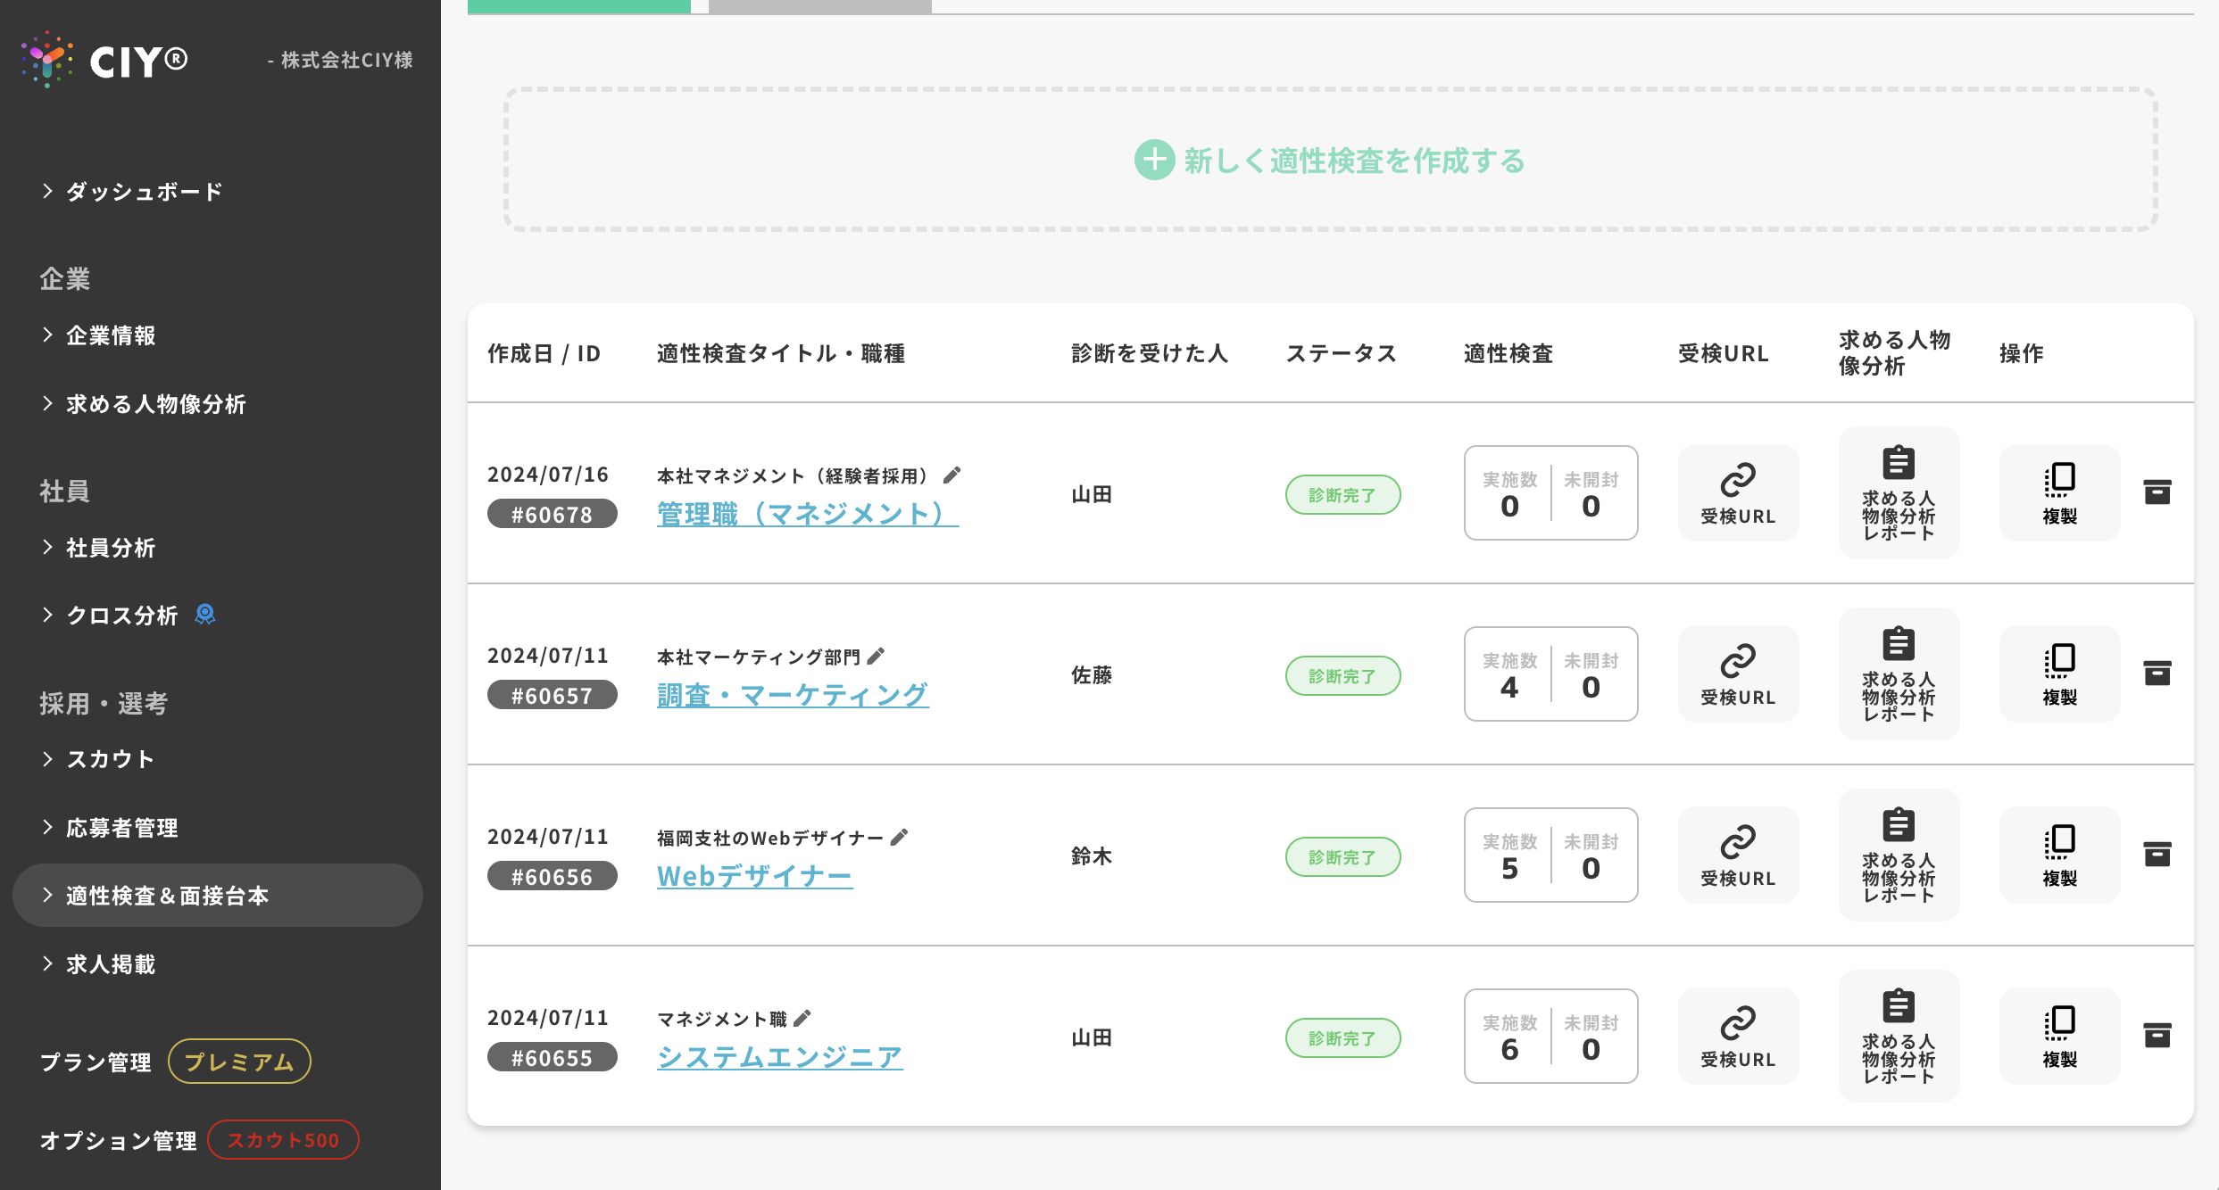Edit 福岡支社のWebデザイナー title with pencil
The image size is (2219, 1190).
(x=899, y=838)
